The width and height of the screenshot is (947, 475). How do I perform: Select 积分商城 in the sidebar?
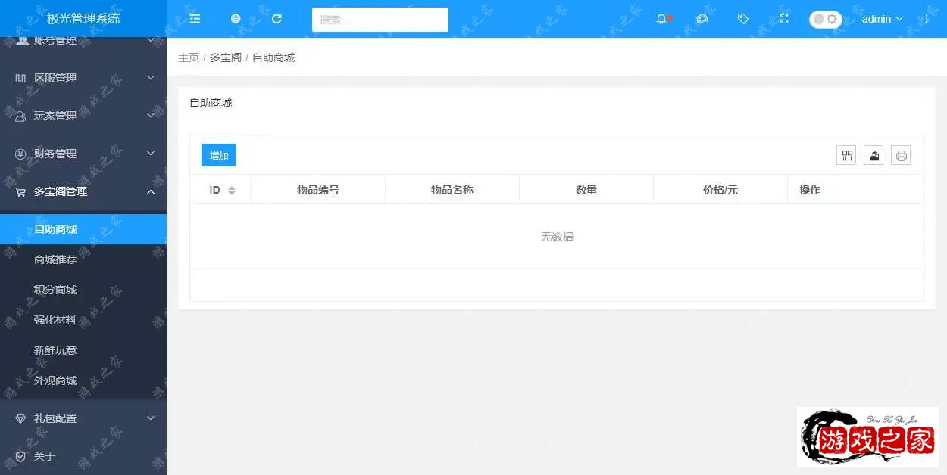tap(55, 290)
